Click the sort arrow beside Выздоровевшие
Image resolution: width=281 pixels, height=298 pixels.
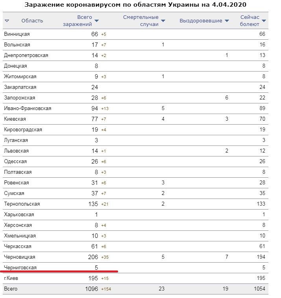(227, 20)
